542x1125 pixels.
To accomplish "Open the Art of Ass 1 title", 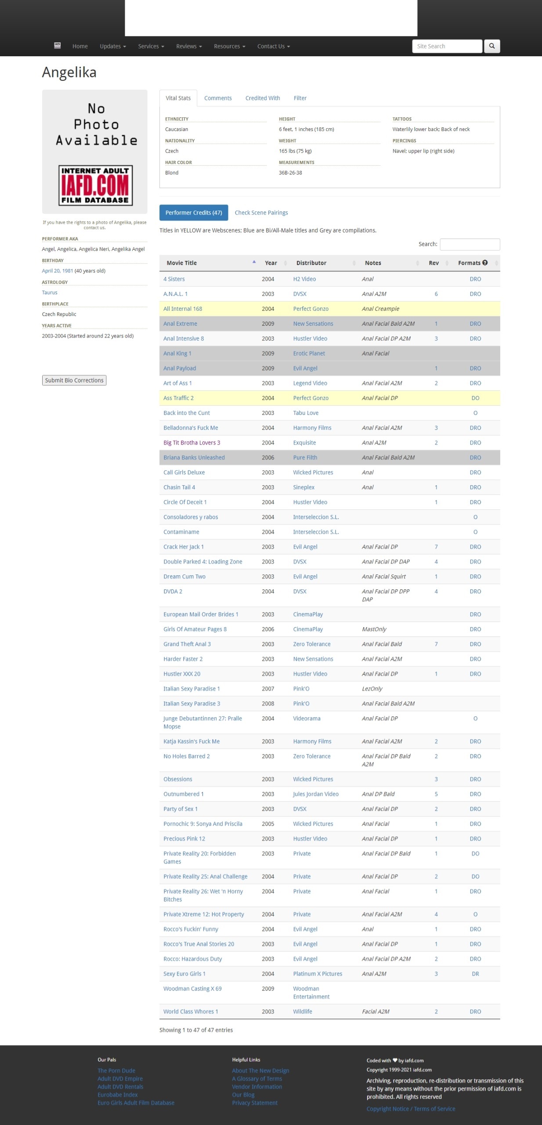I will pyautogui.click(x=177, y=383).
